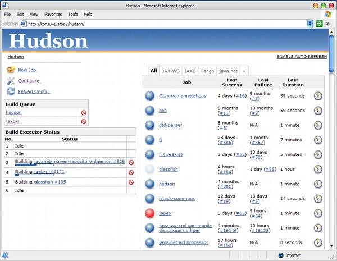Switch to the JAXB view tab
The image size is (337, 261).
tap(190, 71)
